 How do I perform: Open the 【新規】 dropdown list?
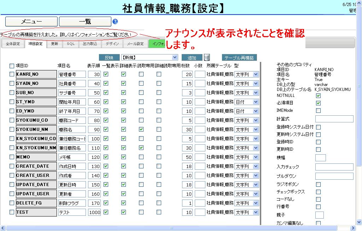[149, 57]
